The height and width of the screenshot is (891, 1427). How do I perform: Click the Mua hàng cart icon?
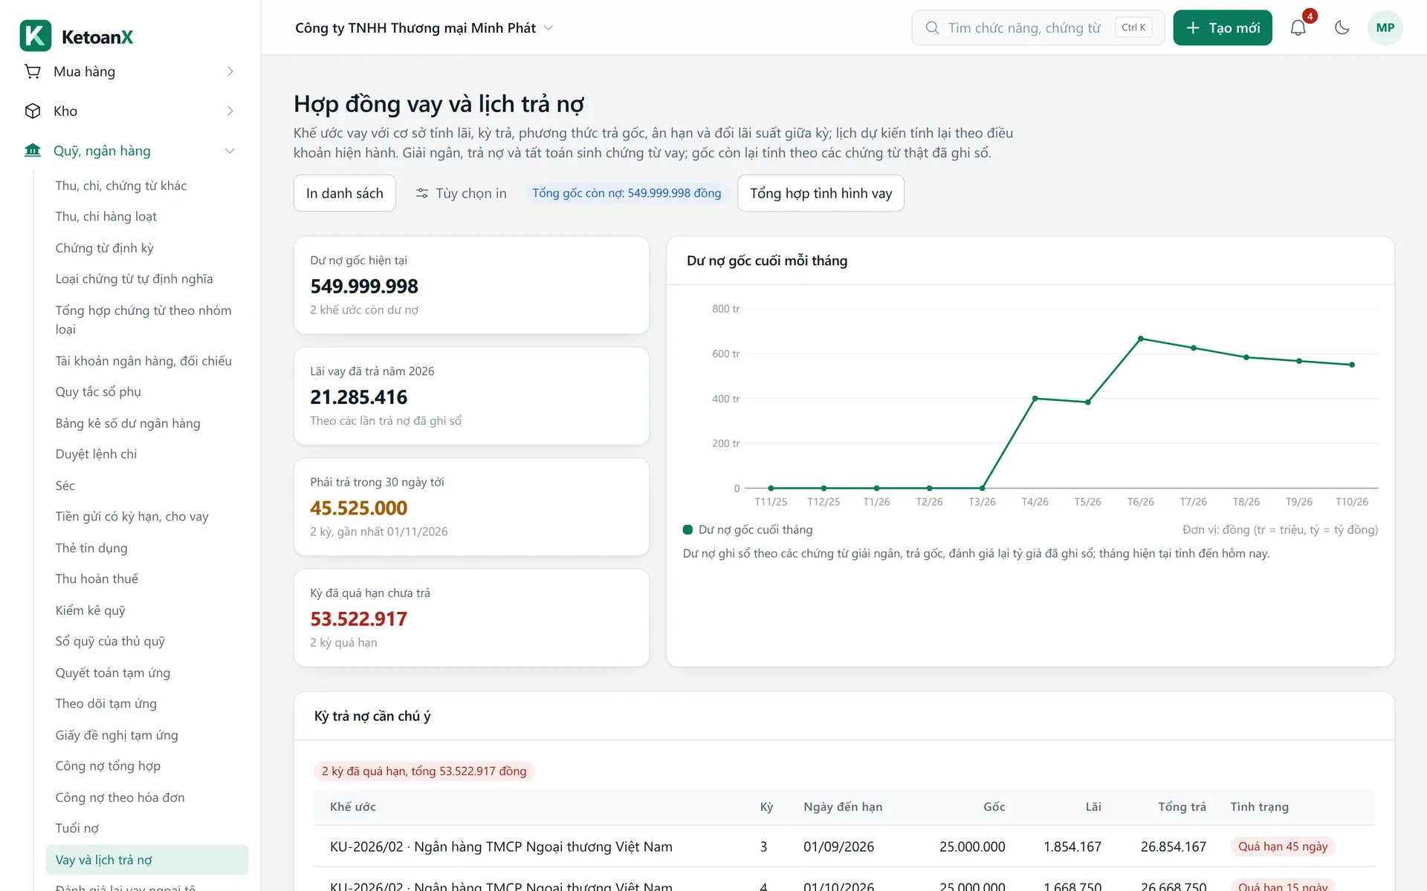[33, 71]
